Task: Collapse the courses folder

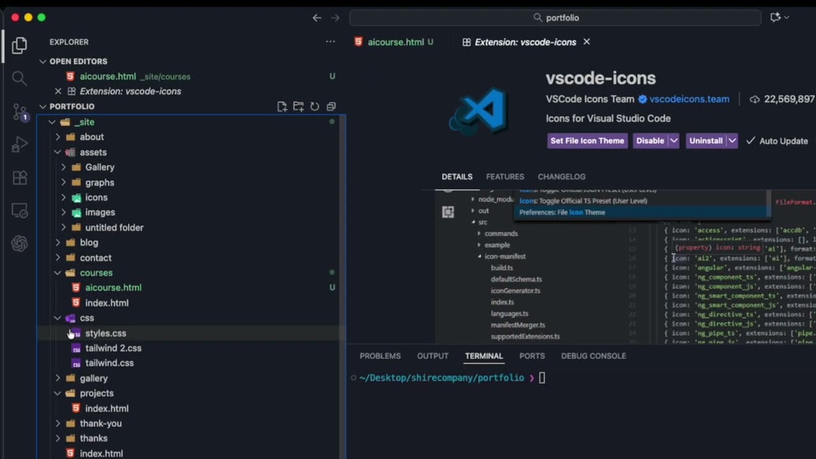Action: pyautogui.click(x=58, y=273)
